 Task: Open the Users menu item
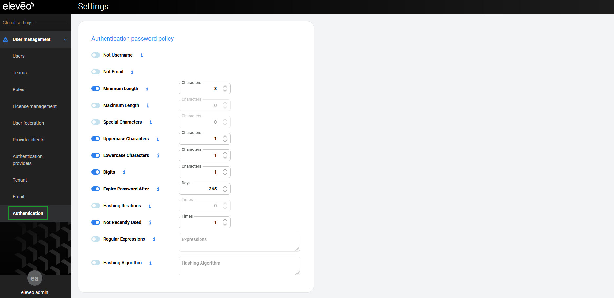pyautogui.click(x=19, y=56)
